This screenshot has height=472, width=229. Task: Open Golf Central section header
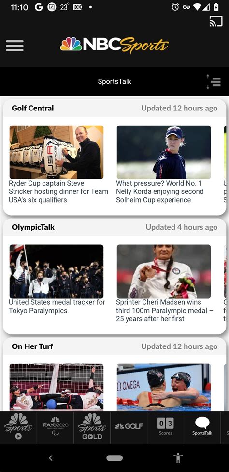click(33, 108)
